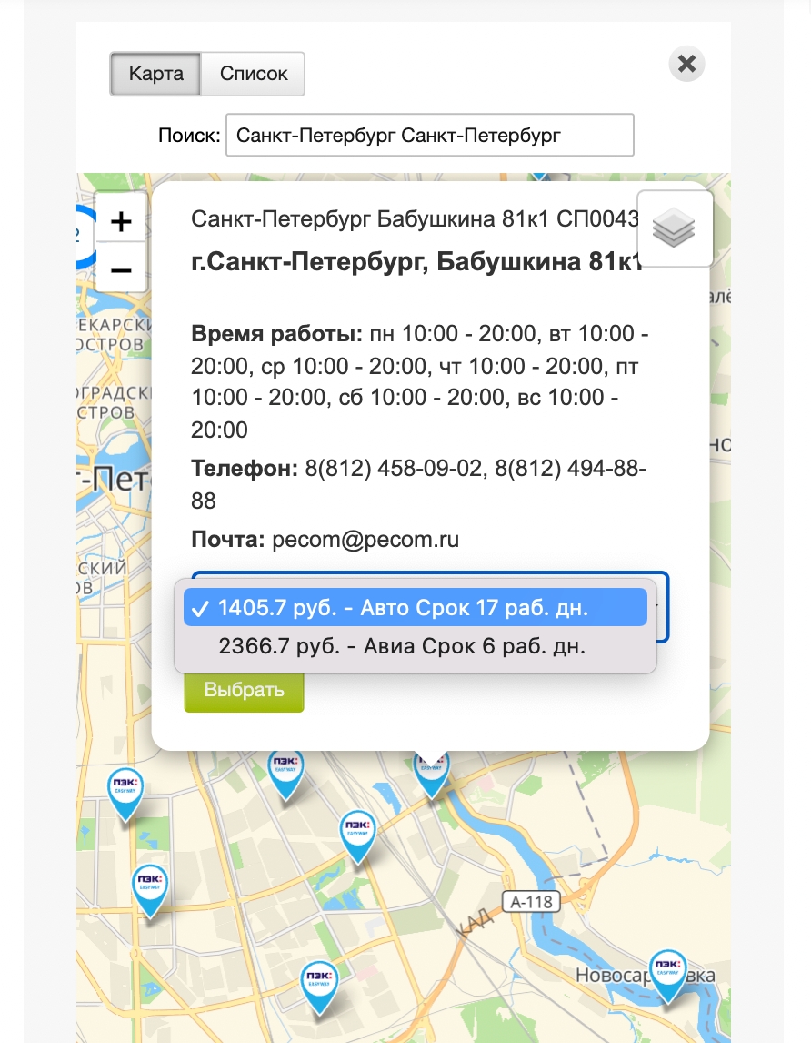This screenshot has height=1043, width=811.
Task: Click the Поиск search input field
Action: [429, 136]
